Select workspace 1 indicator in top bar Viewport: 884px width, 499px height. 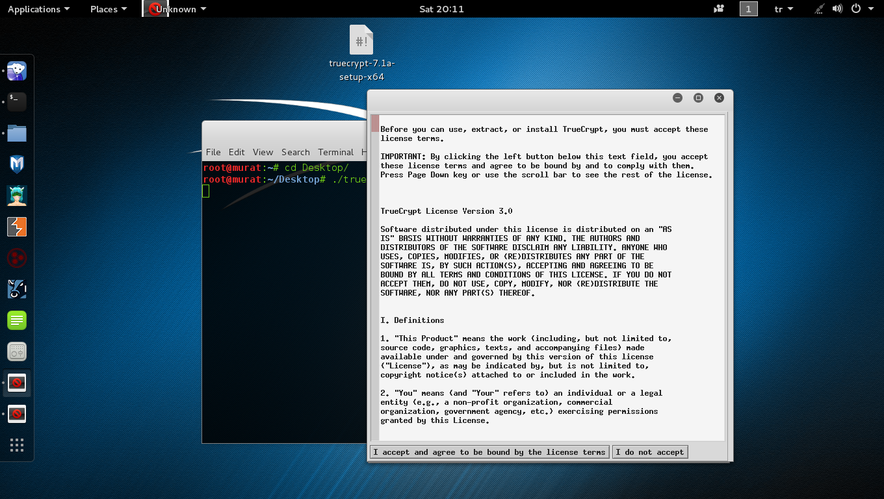[x=748, y=9]
